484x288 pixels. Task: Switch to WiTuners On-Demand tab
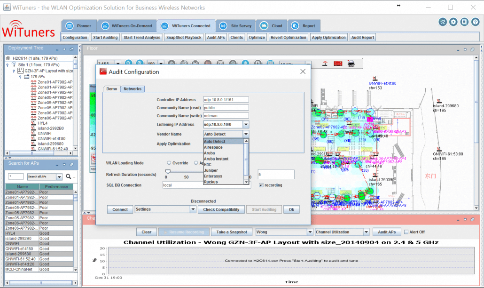click(x=127, y=26)
